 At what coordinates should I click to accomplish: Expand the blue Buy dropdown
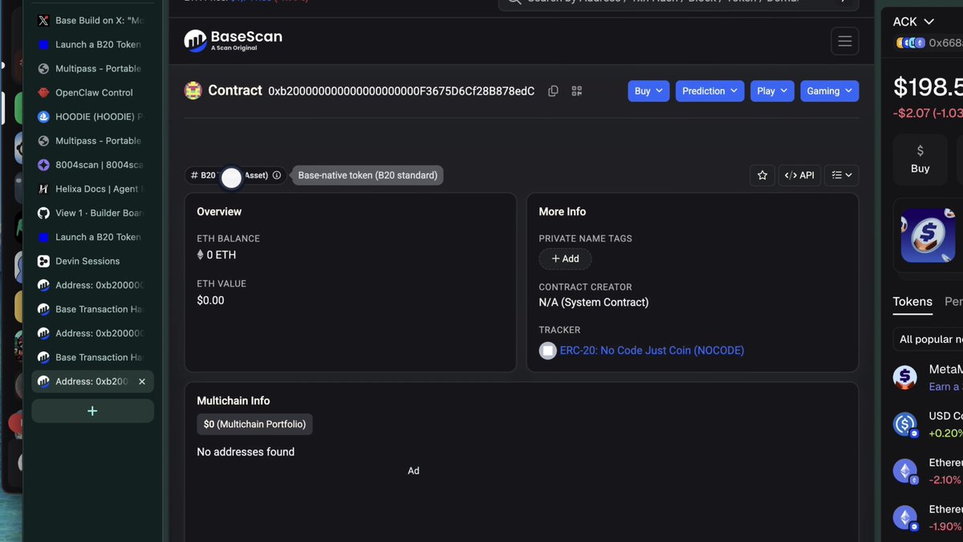click(x=648, y=91)
